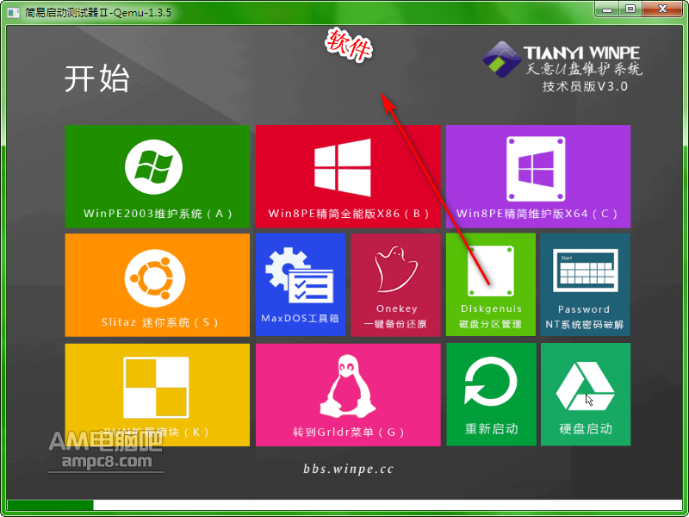This screenshot has width=689, height=517.
Task: Close the Qemu window
Action: click(x=662, y=9)
